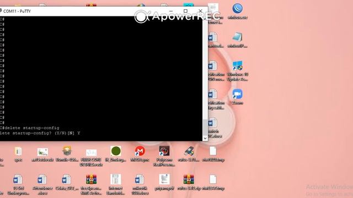Open the Internet Bandwidth document icon
The height and width of the screenshot is (198, 353).
(115, 185)
